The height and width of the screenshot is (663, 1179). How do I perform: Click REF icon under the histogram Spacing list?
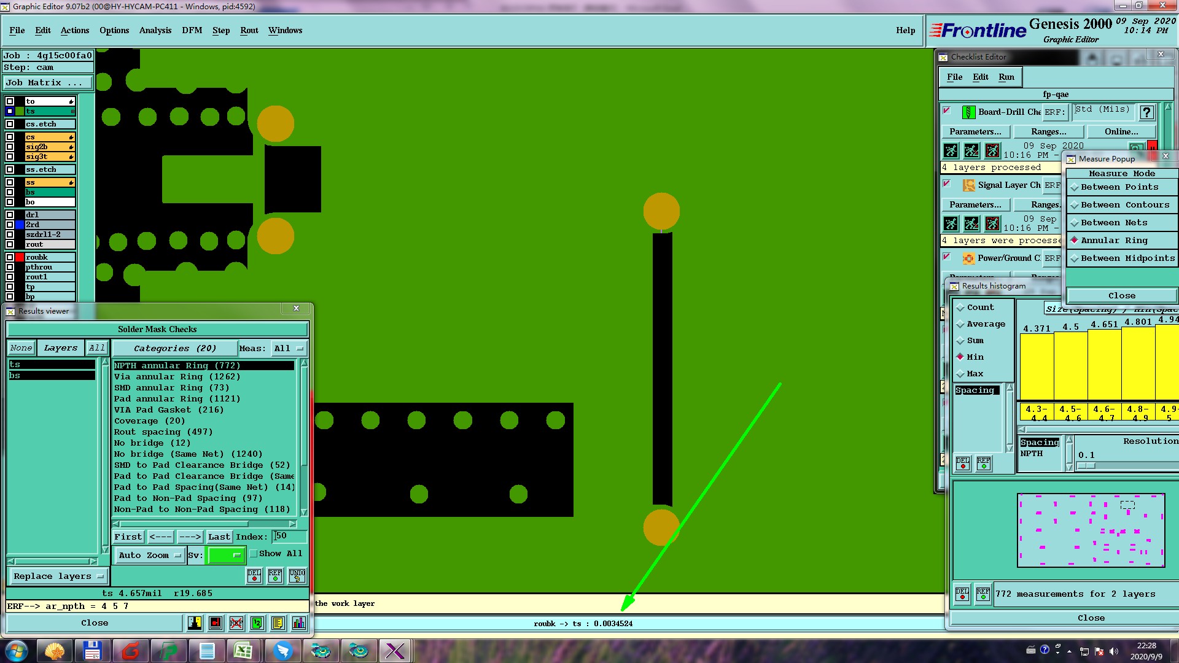pyautogui.click(x=984, y=463)
